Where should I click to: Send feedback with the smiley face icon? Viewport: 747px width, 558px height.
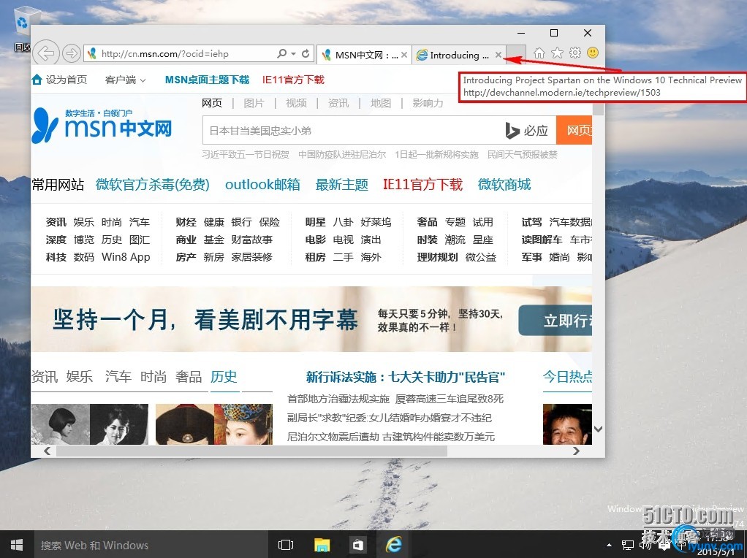click(x=593, y=53)
